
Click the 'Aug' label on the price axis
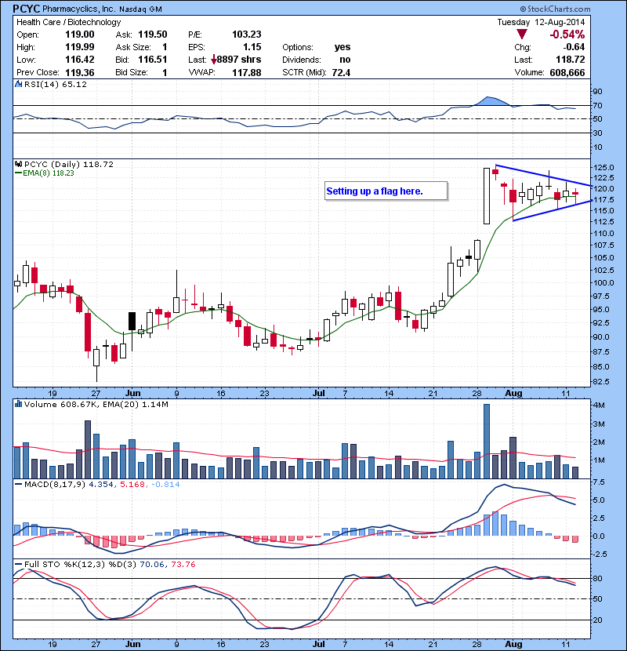(513, 393)
